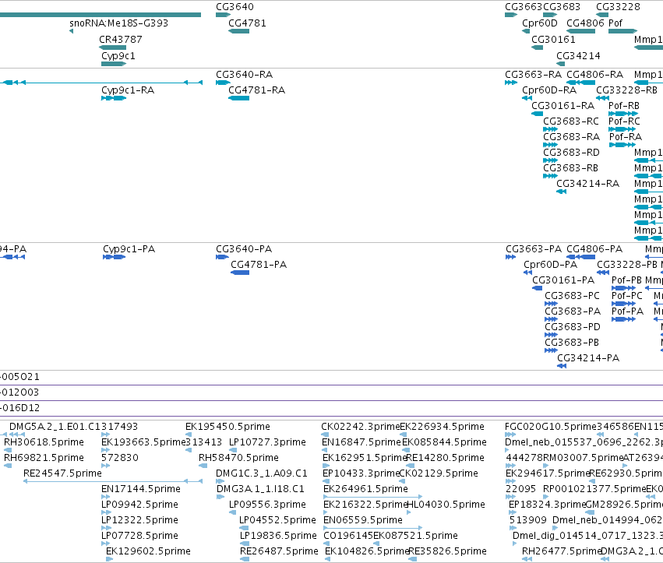Select protein label CG34214-PA
The width and height of the screenshot is (663, 563).
pos(588,358)
